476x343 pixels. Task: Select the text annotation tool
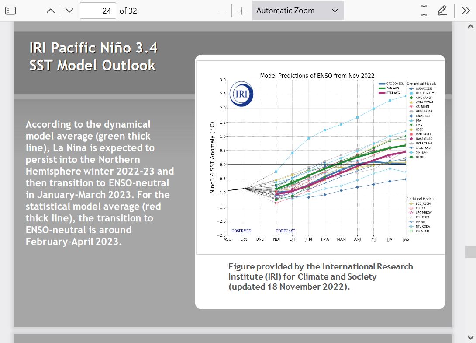click(x=424, y=10)
